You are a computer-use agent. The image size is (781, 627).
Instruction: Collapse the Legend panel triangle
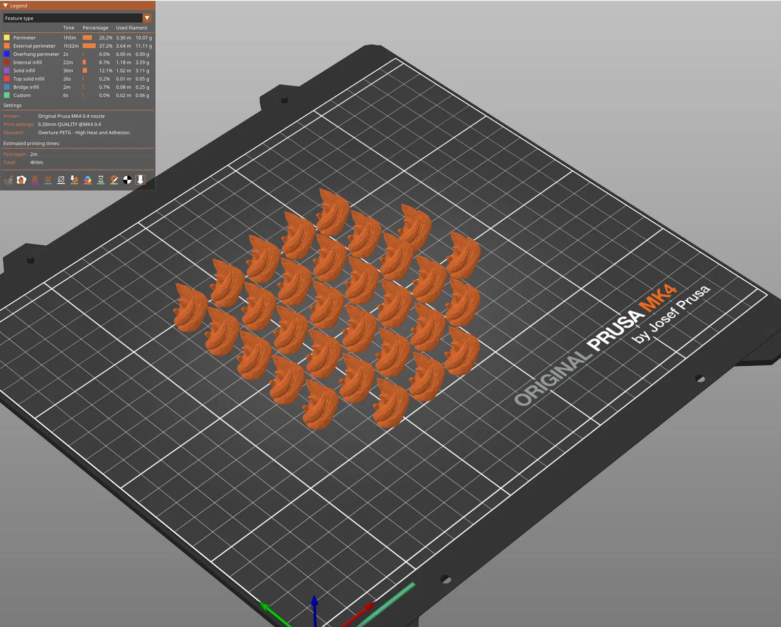click(5, 5)
